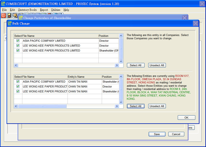
Task: Toggle checkbox for LEE WONG KEE Director in upper list
Action: (18, 46)
